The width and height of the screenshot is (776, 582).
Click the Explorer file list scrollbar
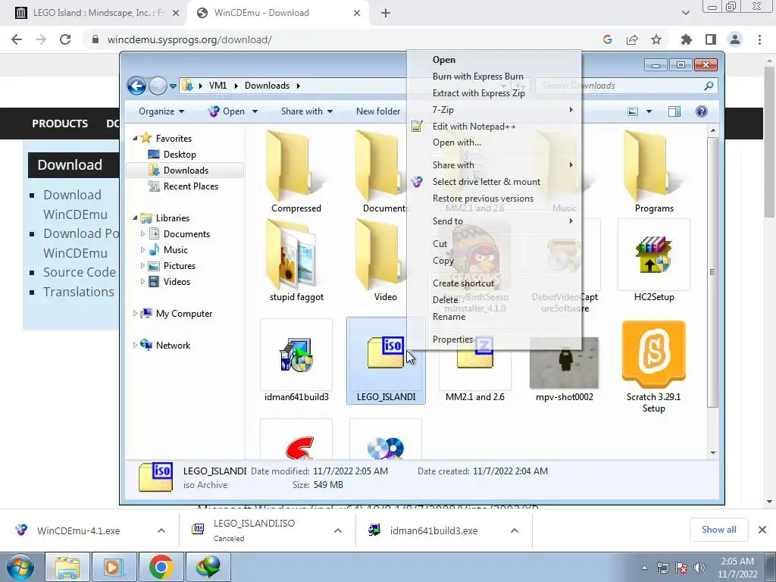[712, 272]
